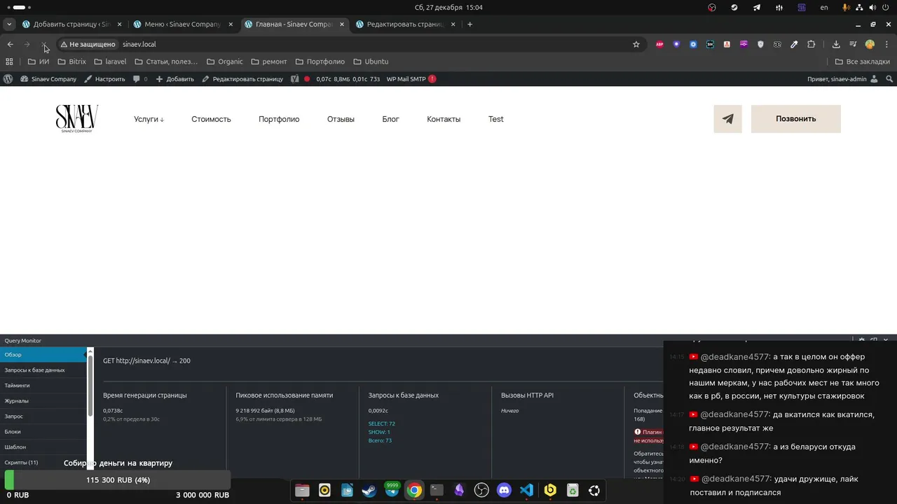Select Тайминги in Query Monitor
Viewport: 897px width, 504px height.
tap(43, 385)
